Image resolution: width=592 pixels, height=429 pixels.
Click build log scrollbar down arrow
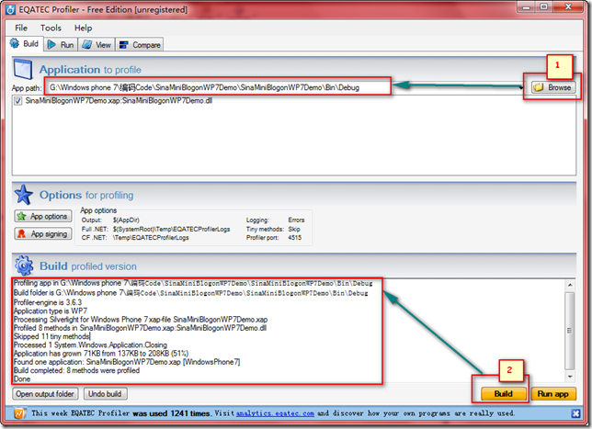(x=570, y=377)
